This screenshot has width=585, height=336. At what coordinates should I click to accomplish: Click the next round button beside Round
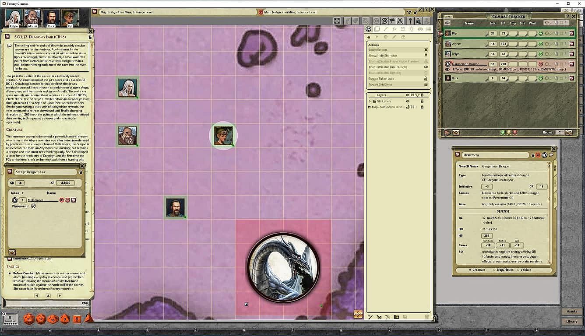pos(569,132)
